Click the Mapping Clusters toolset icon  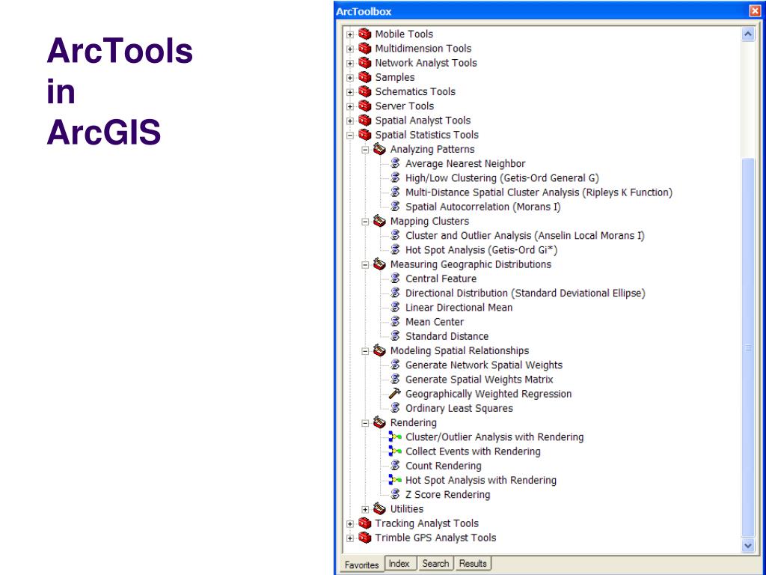pos(379,221)
